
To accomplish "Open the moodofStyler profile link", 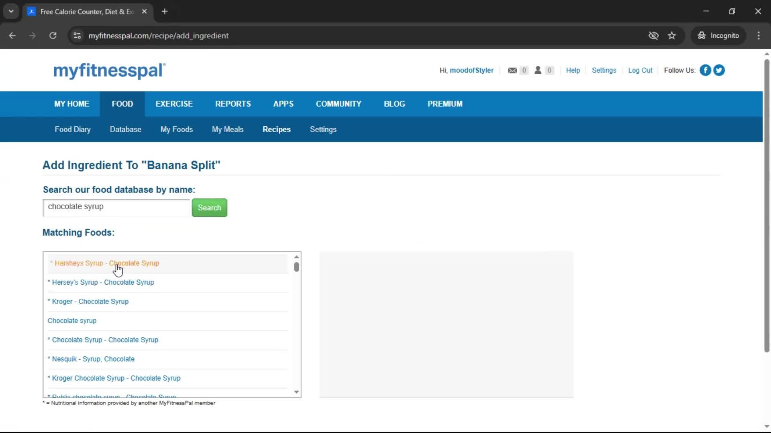I will click(472, 70).
